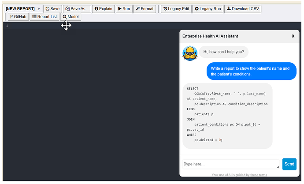Format the query using the Format button

pyautogui.click(x=145, y=9)
